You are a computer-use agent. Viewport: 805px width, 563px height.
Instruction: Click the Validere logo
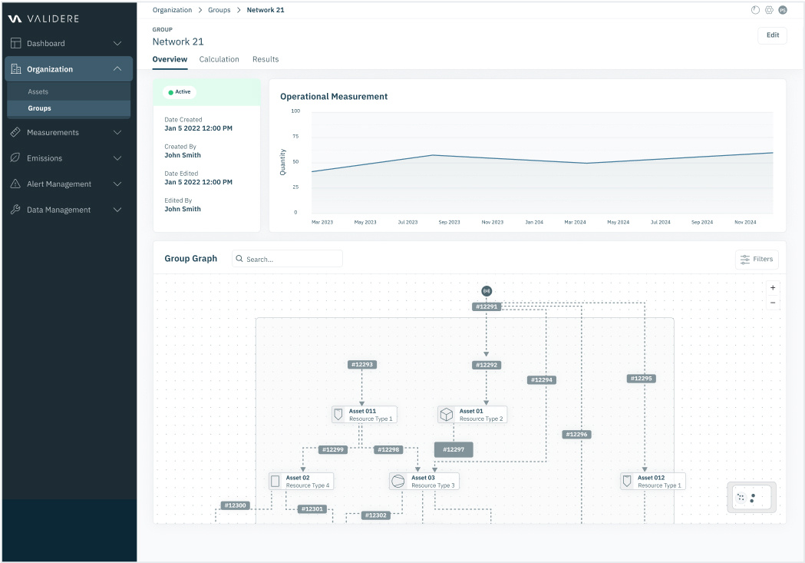point(44,18)
